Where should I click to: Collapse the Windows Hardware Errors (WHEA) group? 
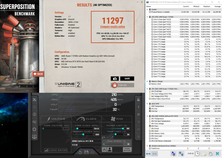(x=147, y=146)
